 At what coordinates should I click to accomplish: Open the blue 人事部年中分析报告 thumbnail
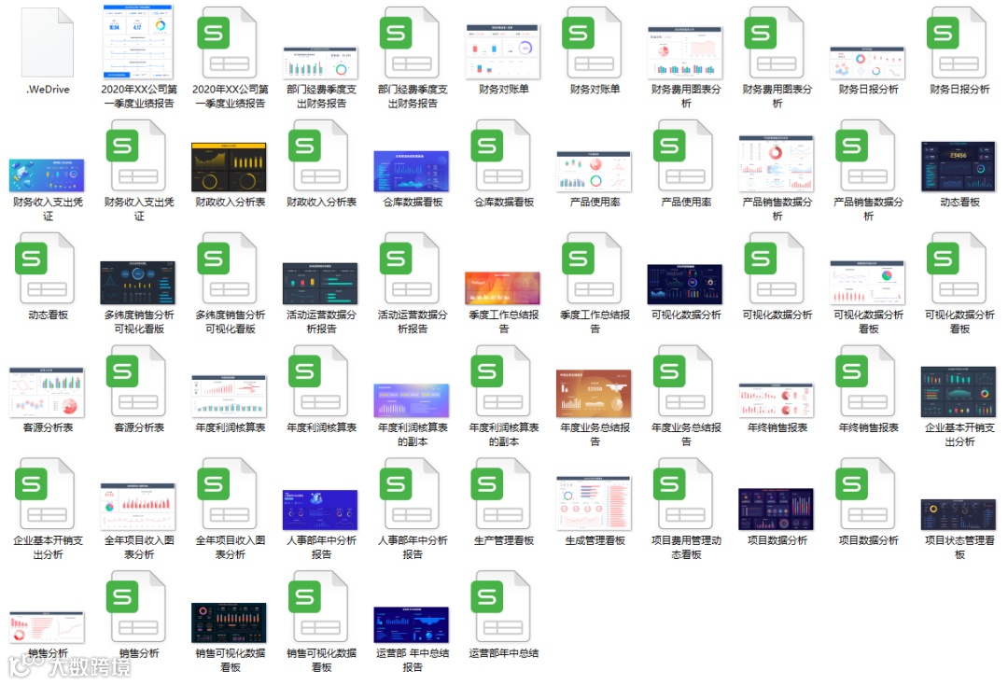click(x=321, y=510)
